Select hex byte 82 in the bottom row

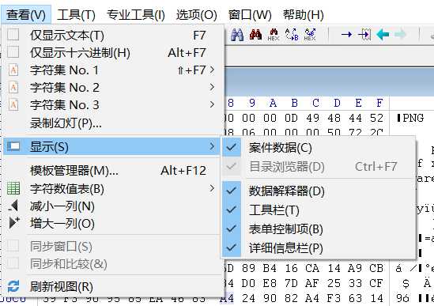[x=291, y=298]
